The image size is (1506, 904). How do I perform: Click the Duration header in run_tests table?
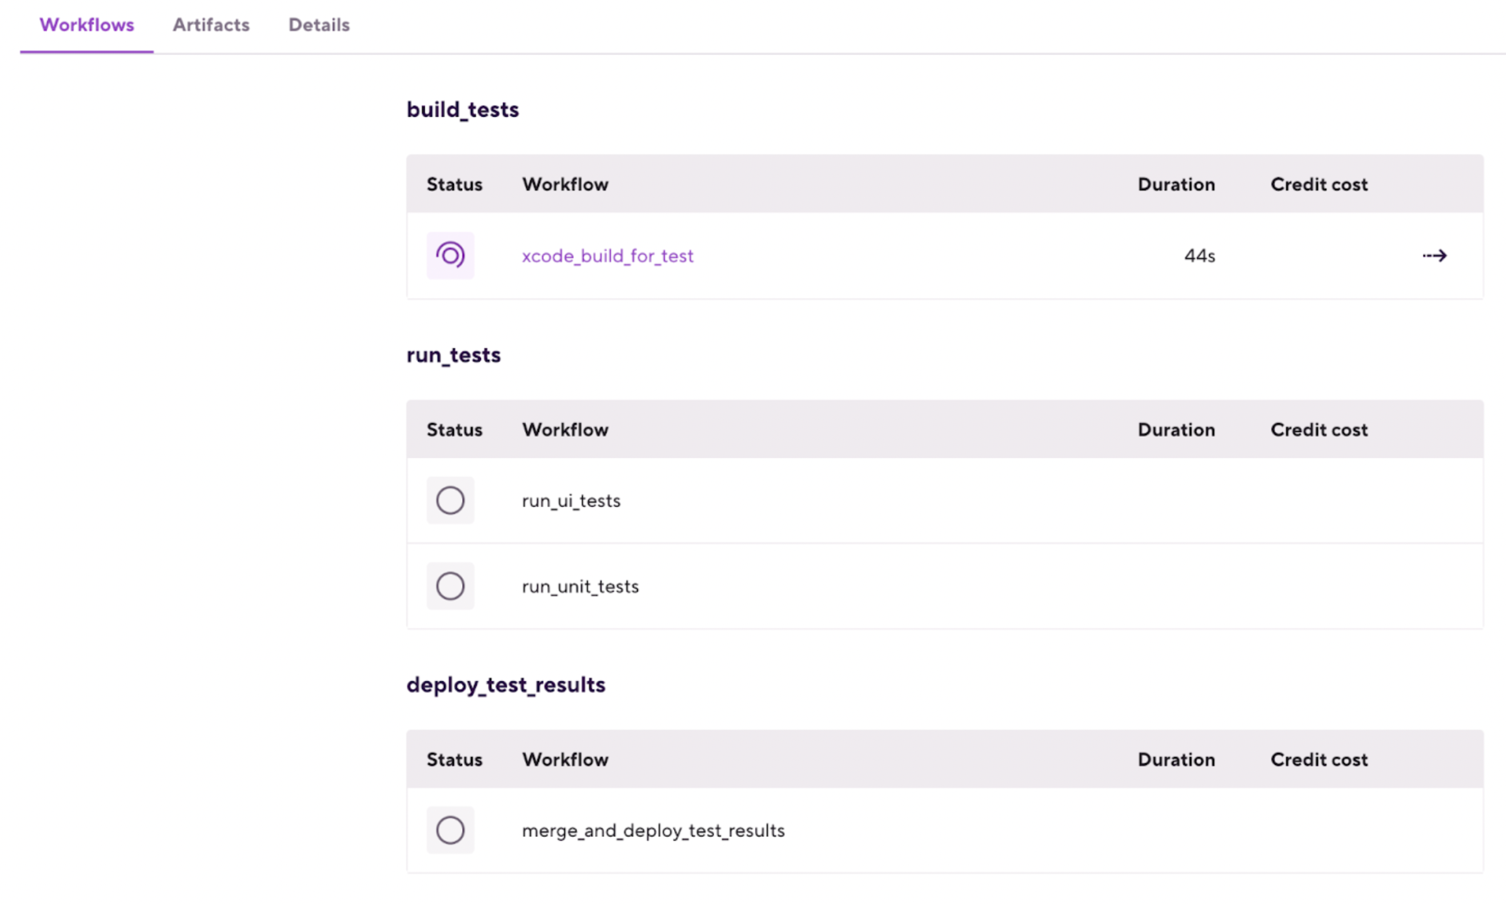coord(1176,430)
